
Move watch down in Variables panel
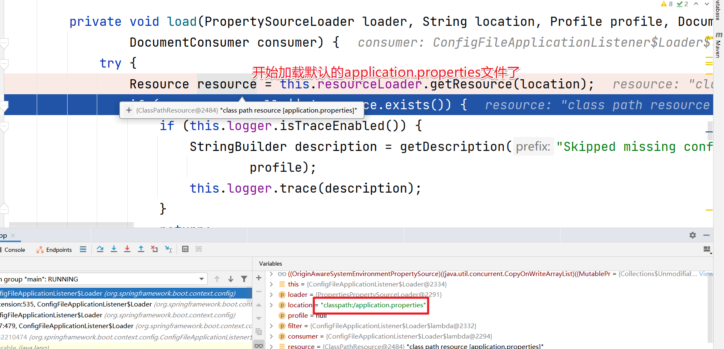pyautogui.click(x=259, y=318)
